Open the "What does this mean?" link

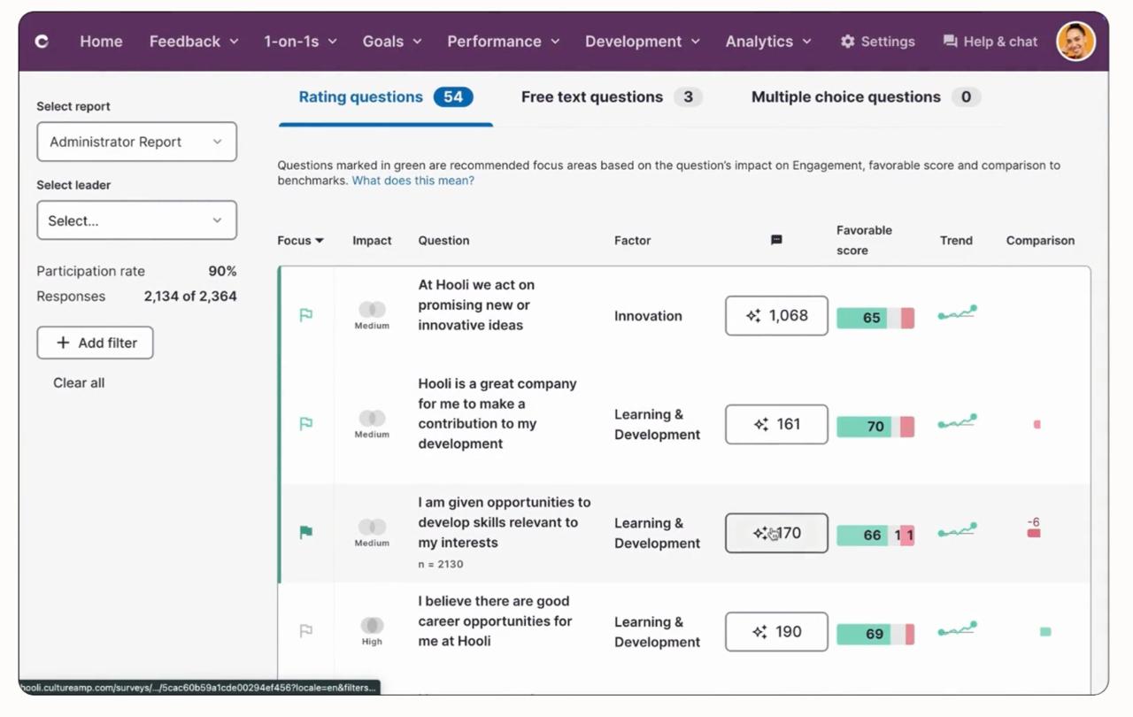click(x=412, y=181)
